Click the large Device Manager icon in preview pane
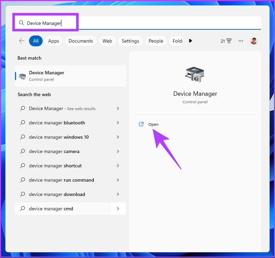Image resolution: width=275 pixels, height=258 pixels. pos(195,74)
